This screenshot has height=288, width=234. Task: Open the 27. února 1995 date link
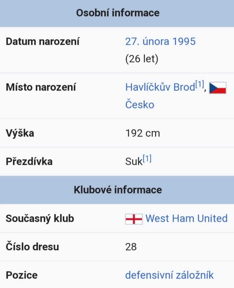(160, 41)
